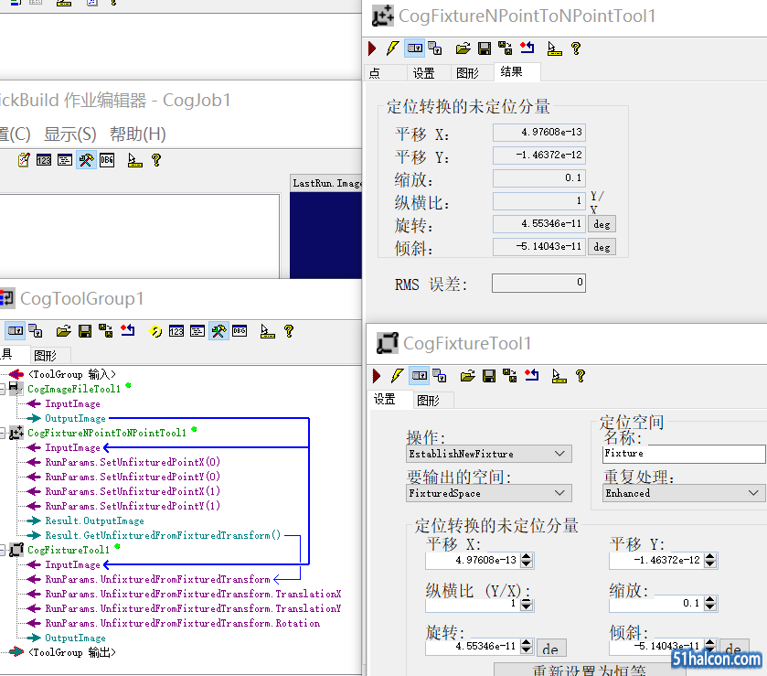Select RunParams.UnfixturedFromFixturedTransform.Rotation terminal
This screenshot has height=676, width=767.
183,624
